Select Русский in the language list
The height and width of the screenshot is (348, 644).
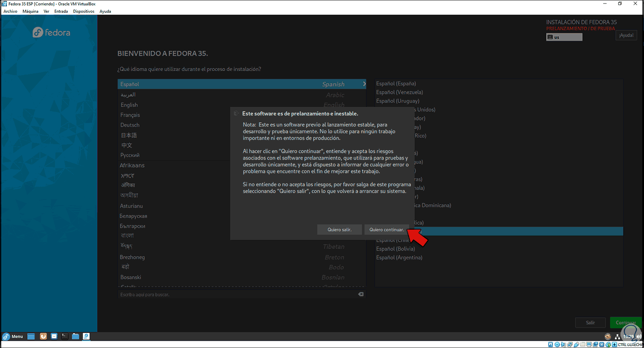(x=242, y=155)
